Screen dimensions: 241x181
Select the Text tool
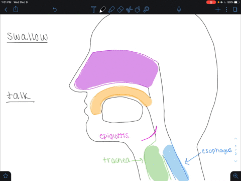[x=94, y=10]
